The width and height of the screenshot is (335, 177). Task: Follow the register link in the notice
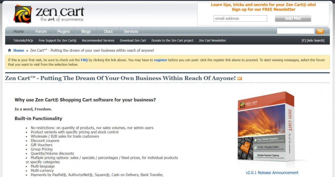pos(161,60)
